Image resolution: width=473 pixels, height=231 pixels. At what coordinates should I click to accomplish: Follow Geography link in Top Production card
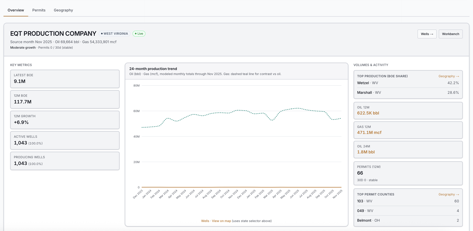tap(449, 76)
